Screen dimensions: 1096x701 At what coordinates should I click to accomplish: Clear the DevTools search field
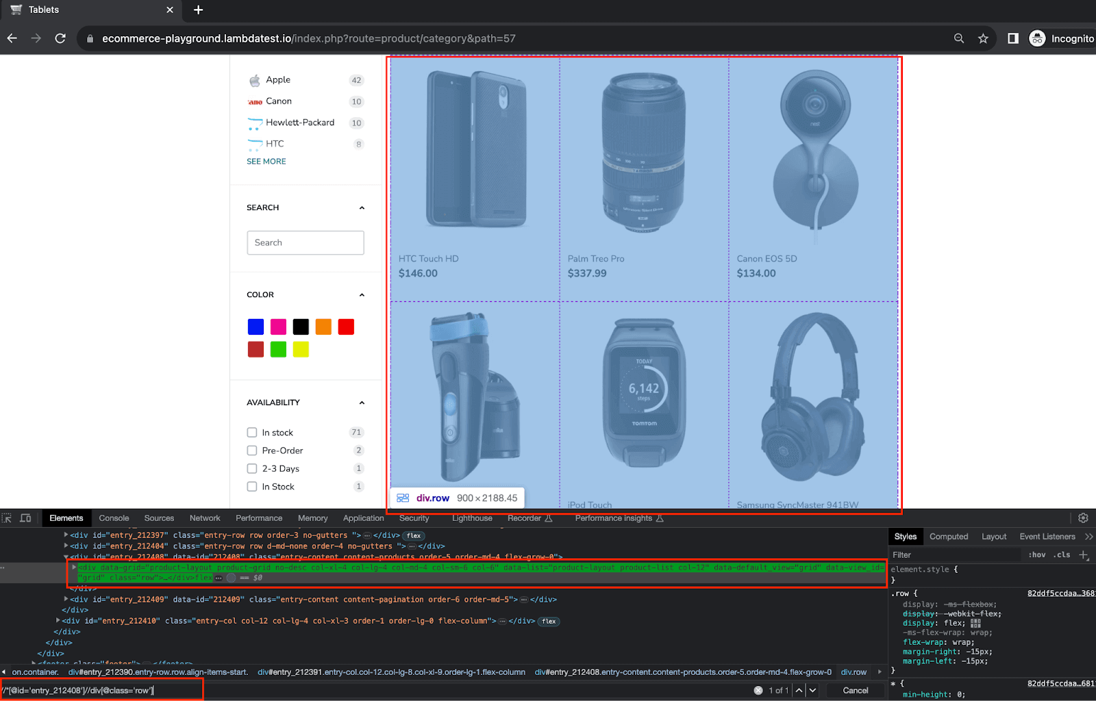click(758, 690)
